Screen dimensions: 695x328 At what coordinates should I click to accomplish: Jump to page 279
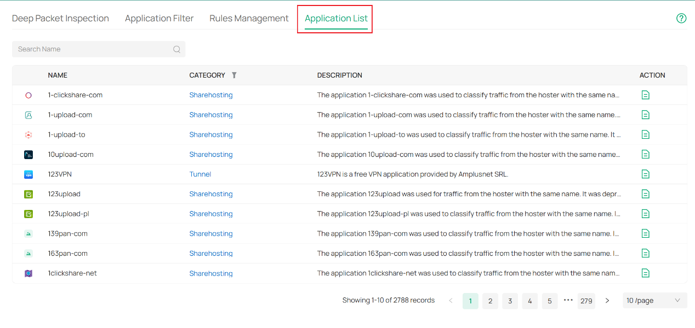tap(586, 301)
